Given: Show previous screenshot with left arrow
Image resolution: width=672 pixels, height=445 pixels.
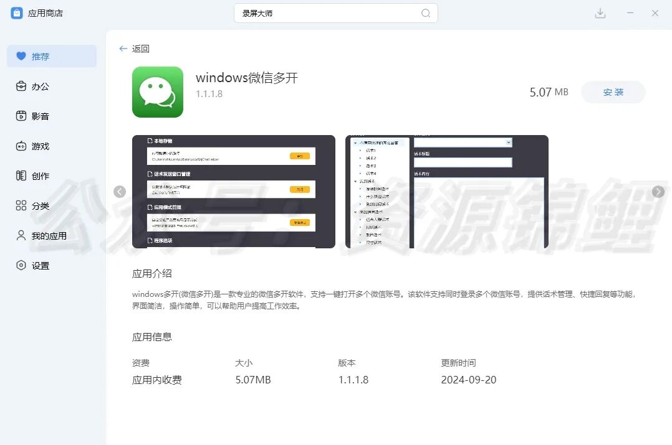Looking at the screenshot, I should [120, 192].
